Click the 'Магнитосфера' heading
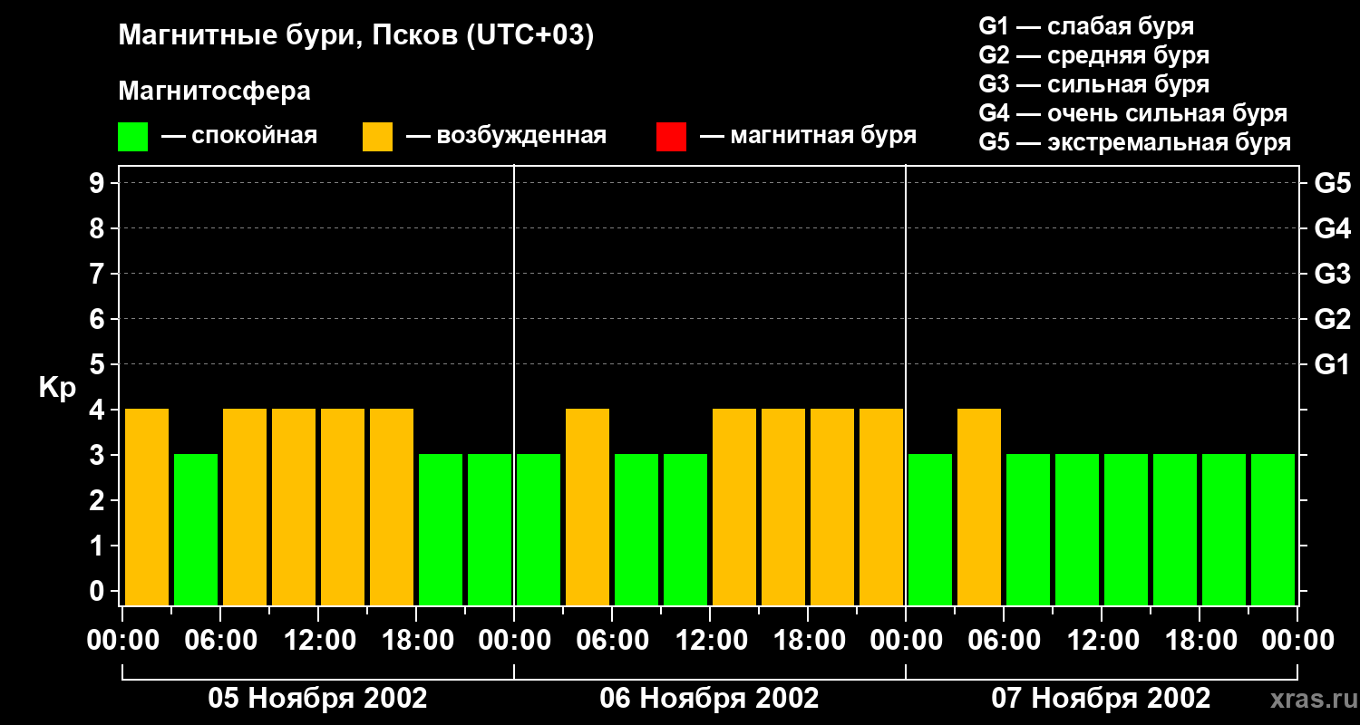The image size is (1360, 725). tap(214, 92)
